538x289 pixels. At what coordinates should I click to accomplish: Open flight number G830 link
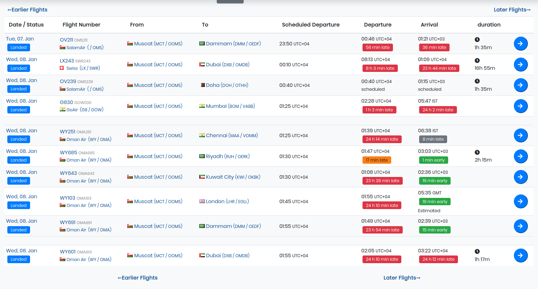pos(66,102)
